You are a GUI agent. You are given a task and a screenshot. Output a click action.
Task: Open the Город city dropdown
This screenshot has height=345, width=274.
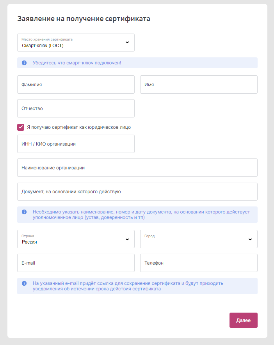199,239
